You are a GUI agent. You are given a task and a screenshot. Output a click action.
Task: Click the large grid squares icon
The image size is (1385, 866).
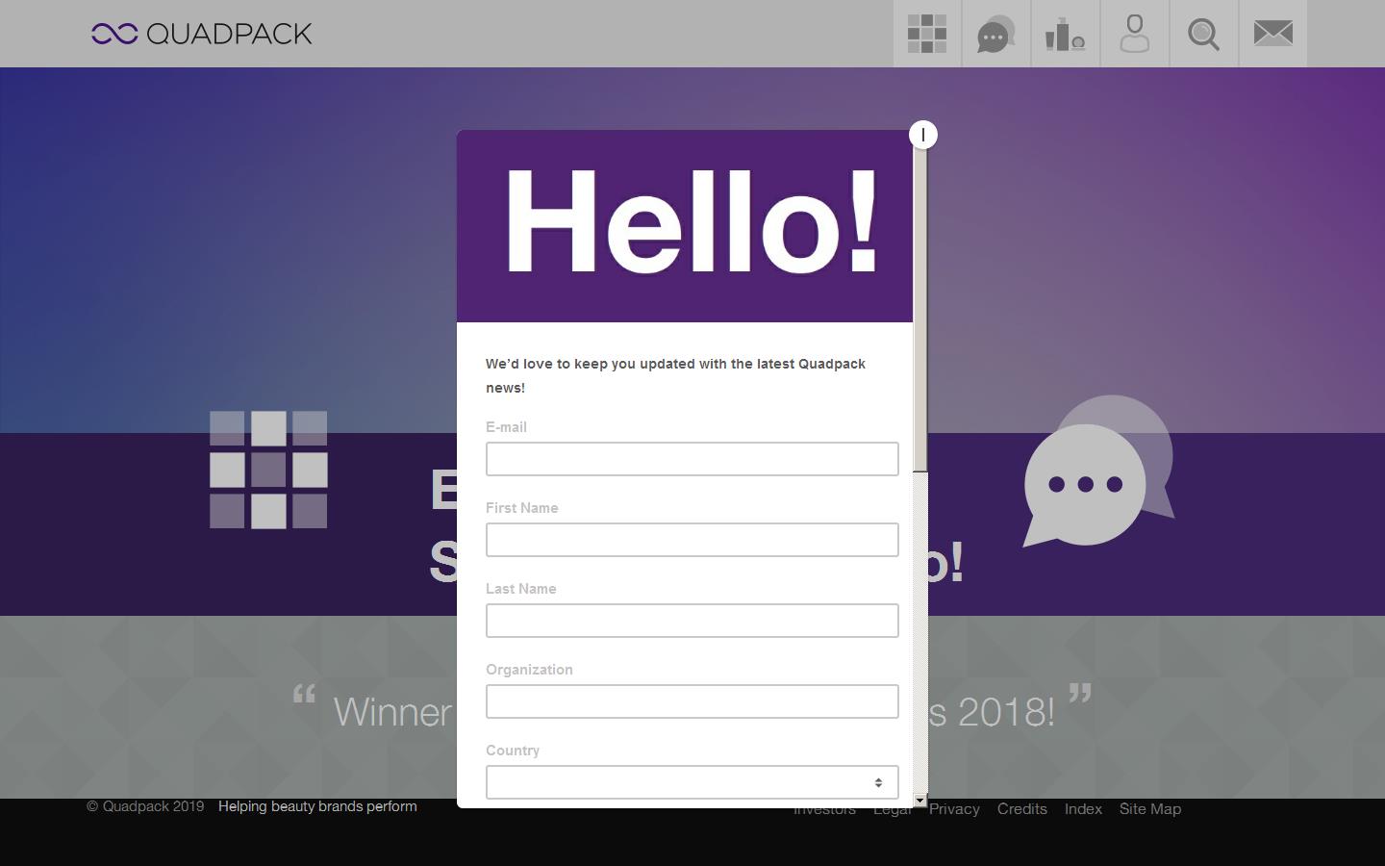(x=268, y=470)
